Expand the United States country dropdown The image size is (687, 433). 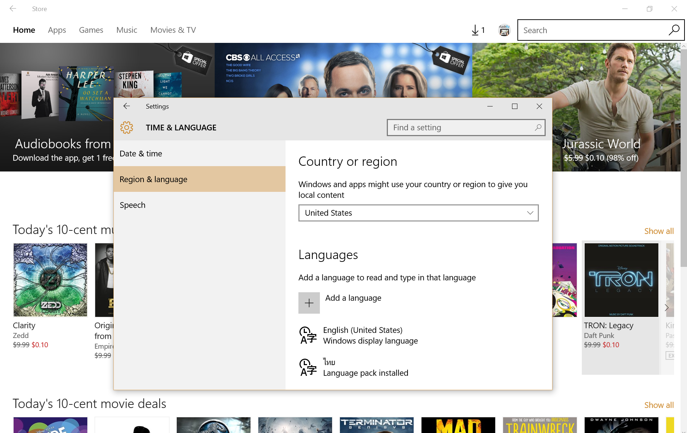(418, 213)
